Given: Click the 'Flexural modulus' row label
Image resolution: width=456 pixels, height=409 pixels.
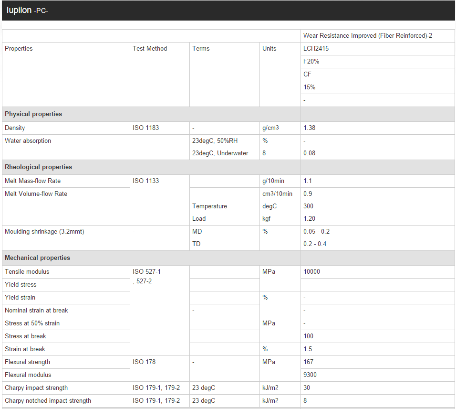Looking at the screenshot, I should 28,375.
